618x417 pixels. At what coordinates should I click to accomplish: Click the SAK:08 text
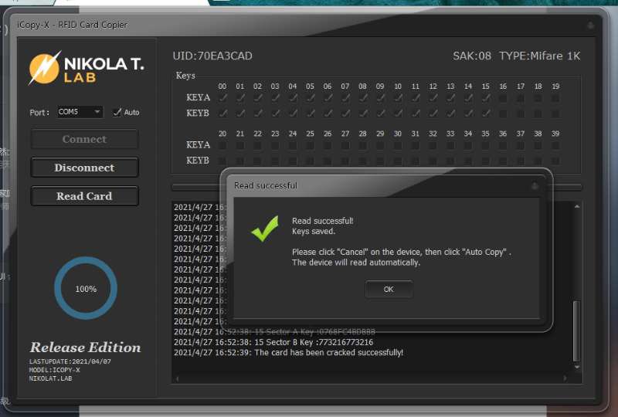(472, 56)
